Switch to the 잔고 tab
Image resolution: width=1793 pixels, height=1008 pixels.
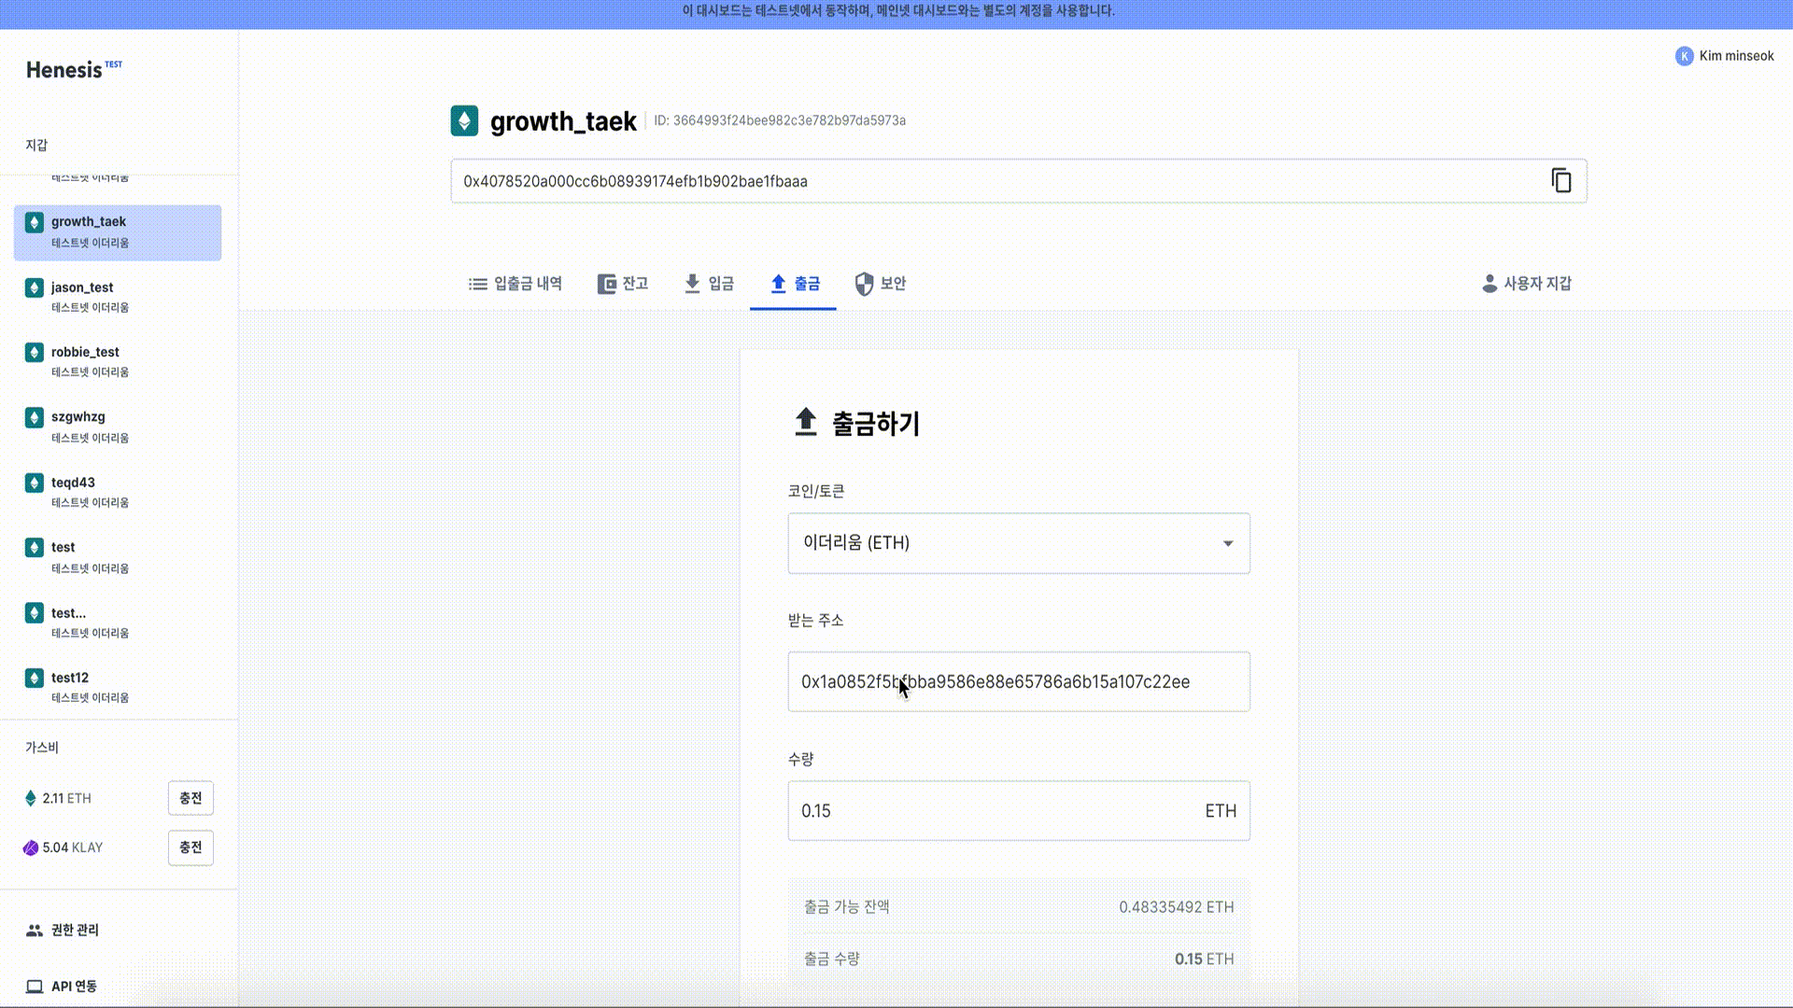click(x=623, y=284)
